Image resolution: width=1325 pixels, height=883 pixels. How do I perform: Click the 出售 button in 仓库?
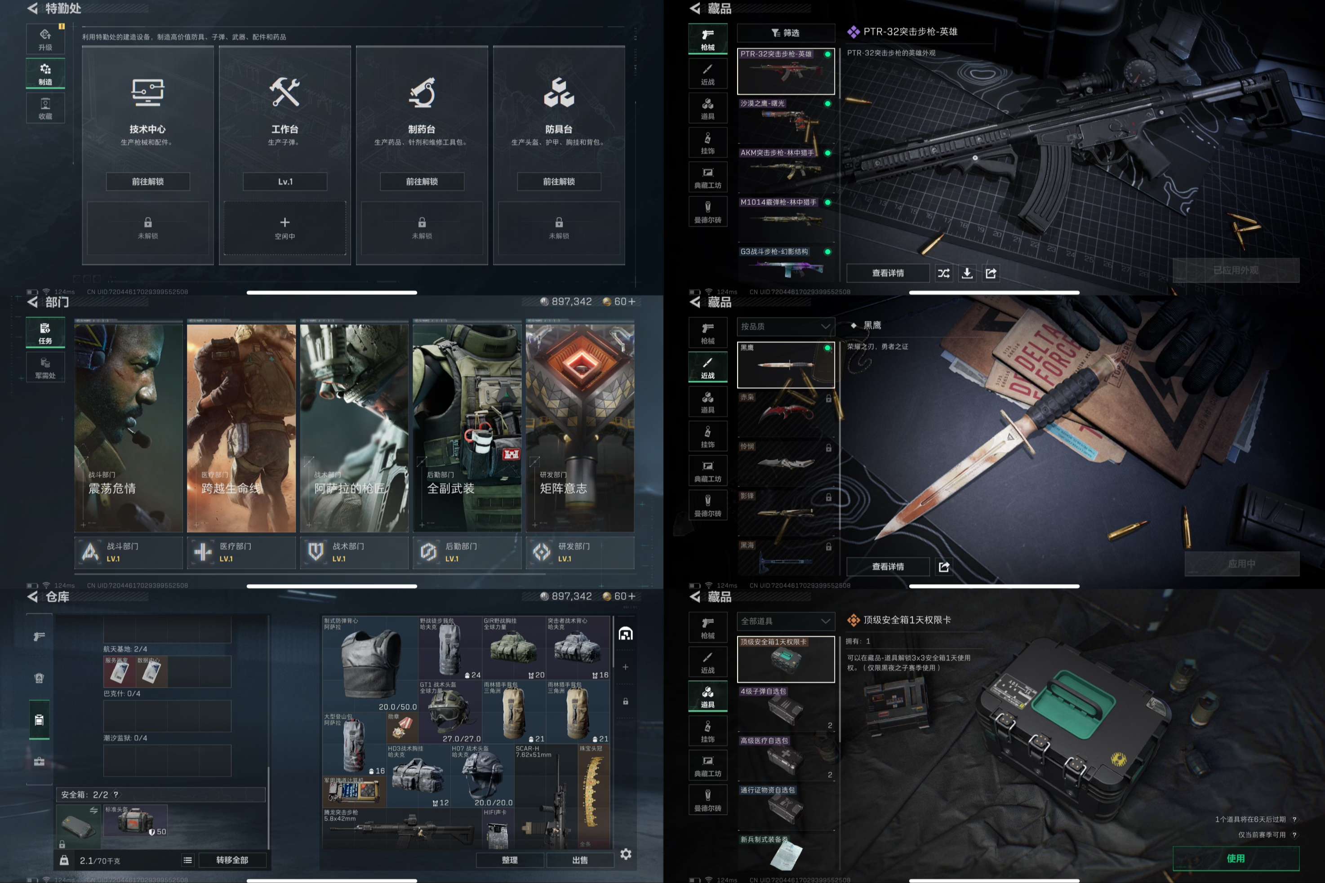tap(580, 860)
